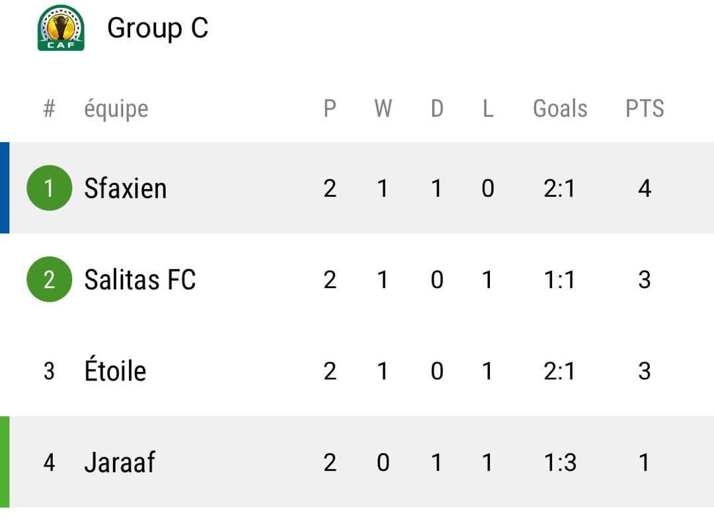Viewport: 714px width, 518px height.
Task: Click the D draws column header
Action: coord(437,109)
